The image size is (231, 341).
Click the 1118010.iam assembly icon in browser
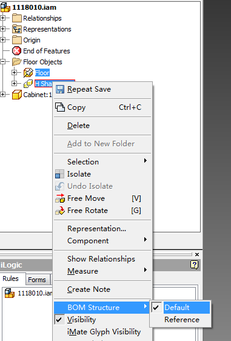point(5,7)
